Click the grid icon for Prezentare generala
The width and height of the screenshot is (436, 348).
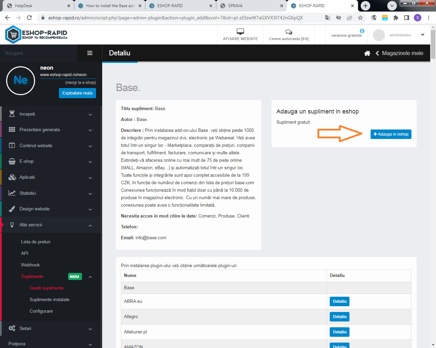12,129
